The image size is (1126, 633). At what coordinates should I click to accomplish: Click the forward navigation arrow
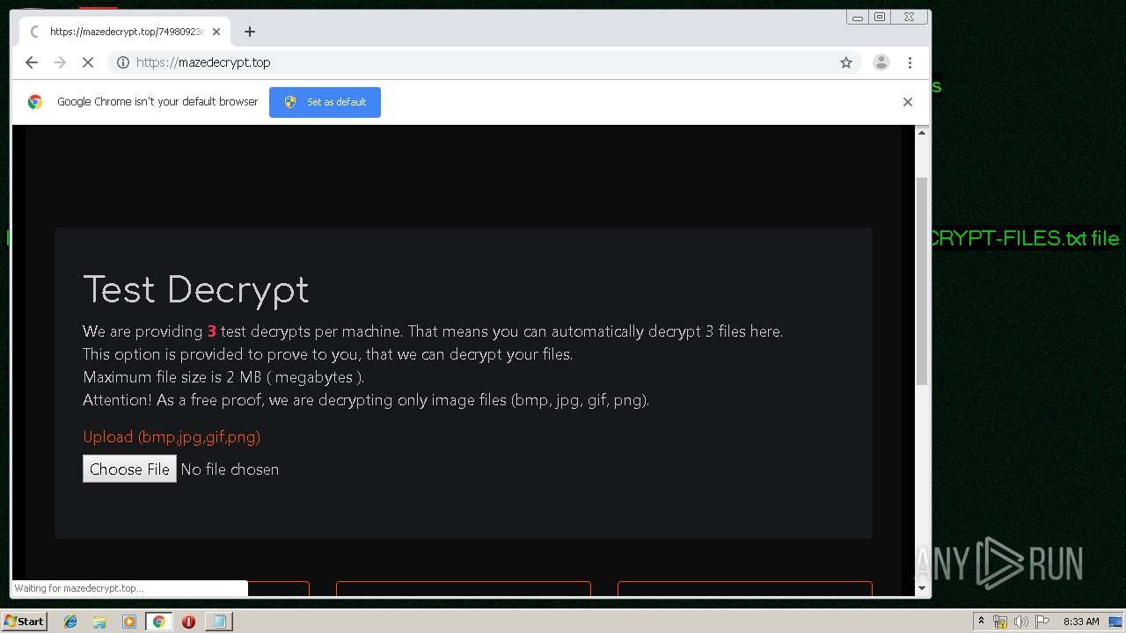(60, 62)
